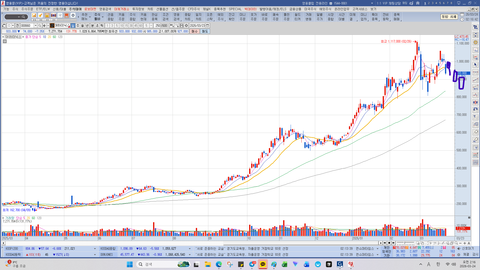
Task: Toggle second 초 period button
Action: pos(97,26)
